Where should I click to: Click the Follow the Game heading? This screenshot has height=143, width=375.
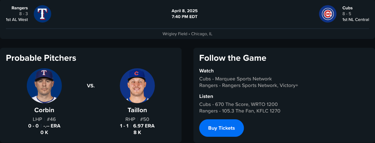click(x=232, y=58)
